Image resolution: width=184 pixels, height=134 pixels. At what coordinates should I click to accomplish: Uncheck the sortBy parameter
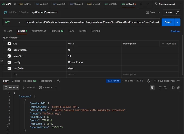coord(9,62)
